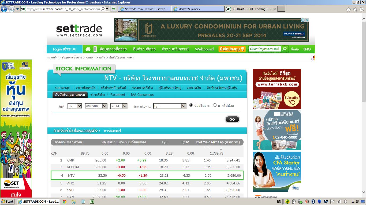Open the CFA Starter advertisement
The height and width of the screenshot is (205, 366).
tap(277, 172)
